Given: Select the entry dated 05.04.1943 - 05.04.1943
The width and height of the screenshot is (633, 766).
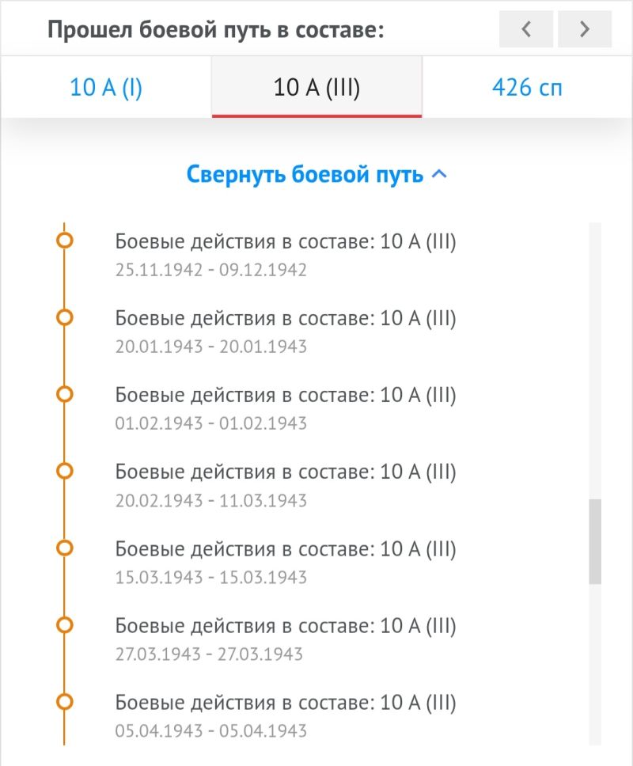Looking at the screenshot, I should [x=285, y=715].
